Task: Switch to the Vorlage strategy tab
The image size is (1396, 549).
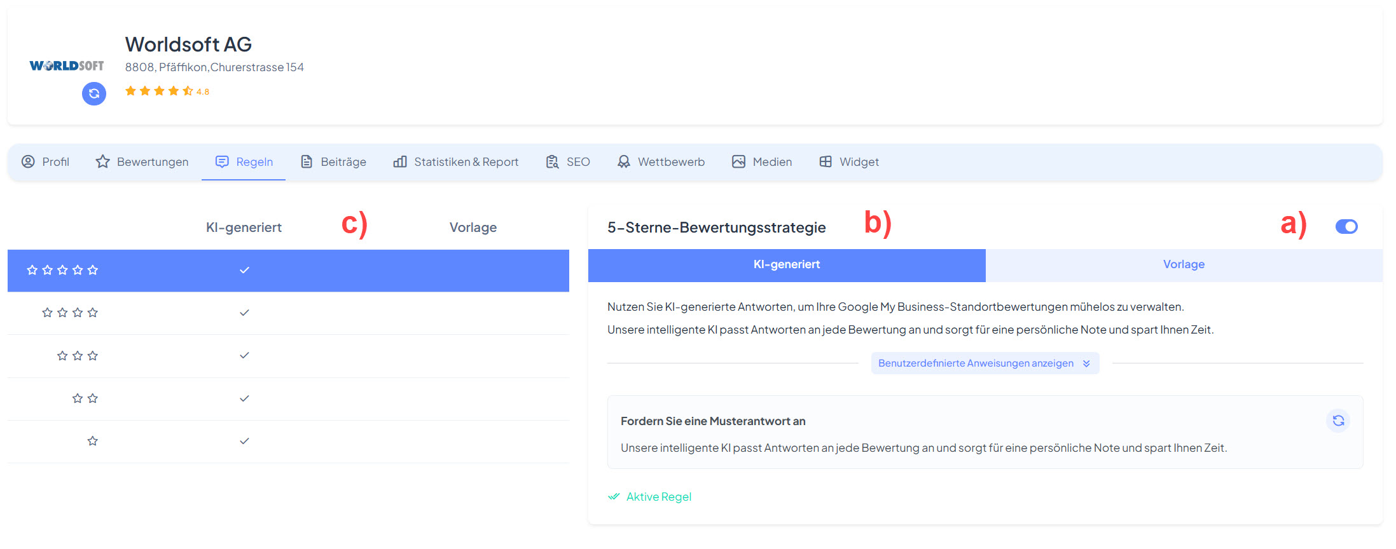Action: [1184, 265]
